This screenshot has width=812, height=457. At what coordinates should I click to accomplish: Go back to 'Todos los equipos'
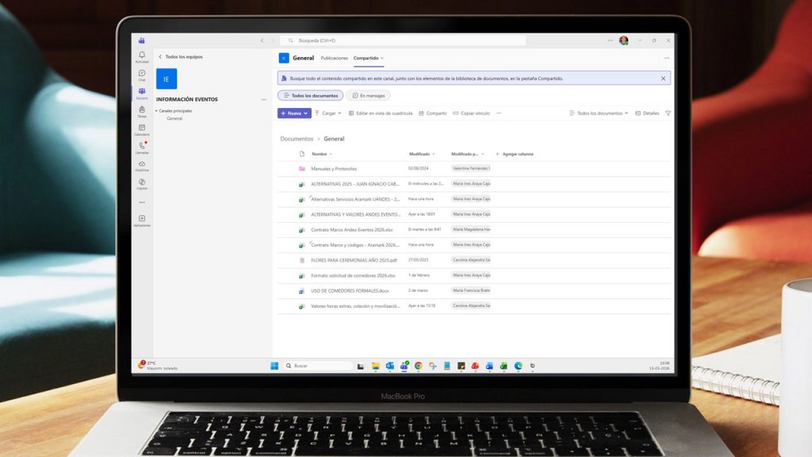click(180, 57)
